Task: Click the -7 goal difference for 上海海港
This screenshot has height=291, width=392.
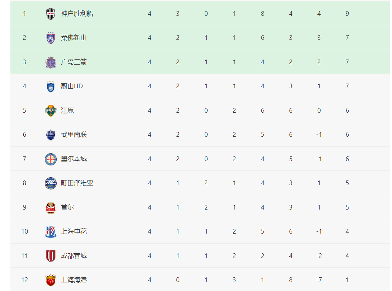Action: 319,280
